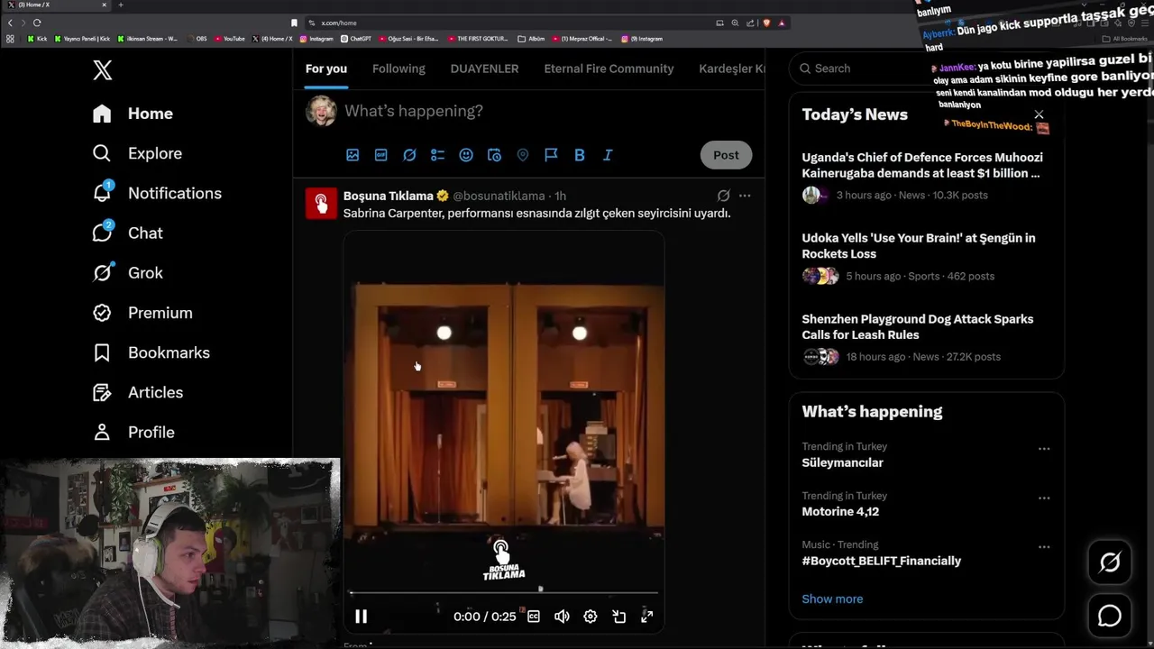Open the emoji picker in composer
The image size is (1154, 649).
pyautogui.click(x=466, y=155)
